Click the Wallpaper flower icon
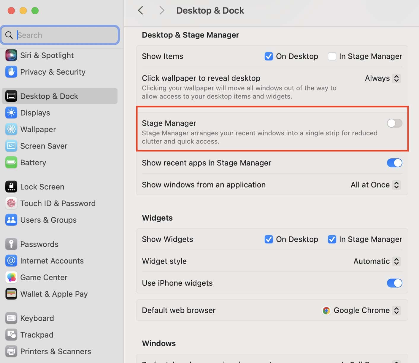This screenshot has height=363, width=419. tap(11, 129)
